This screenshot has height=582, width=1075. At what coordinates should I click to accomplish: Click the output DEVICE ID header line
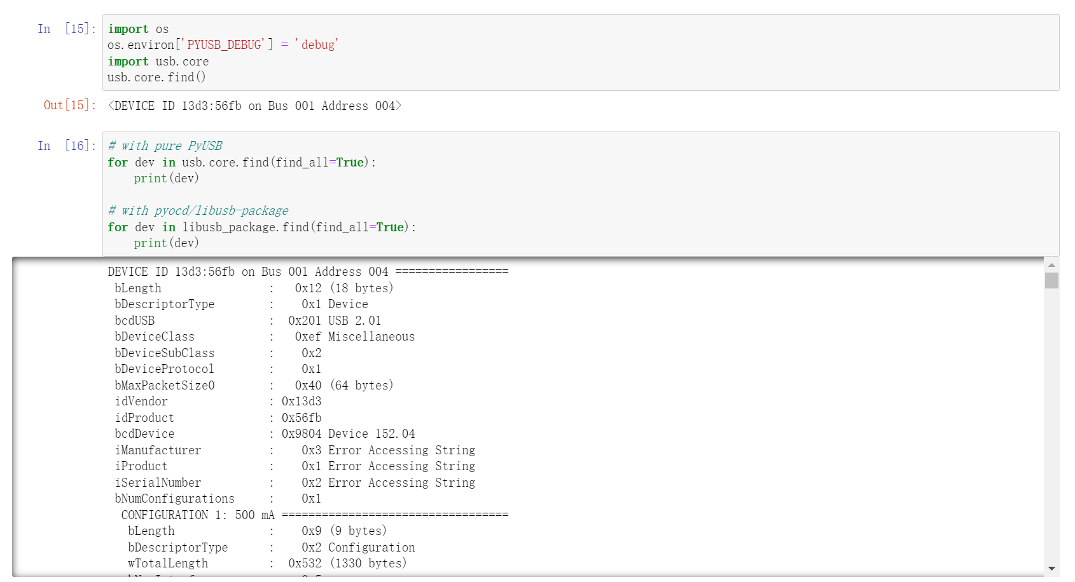pos(308,272)
